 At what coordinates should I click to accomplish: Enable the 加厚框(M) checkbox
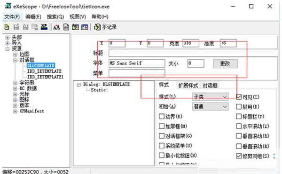pyautogui.click(x=162, y=126)
